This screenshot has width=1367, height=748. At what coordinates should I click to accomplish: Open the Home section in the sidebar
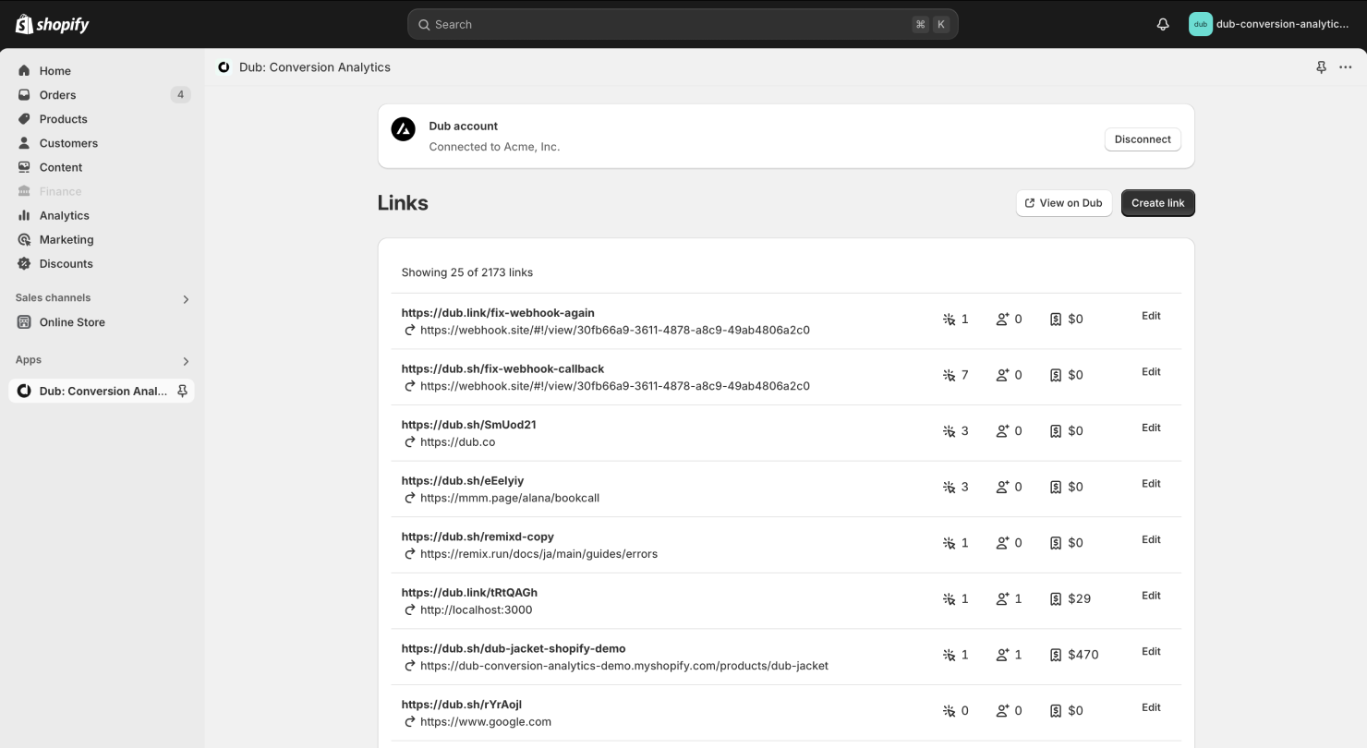(25, 70)
